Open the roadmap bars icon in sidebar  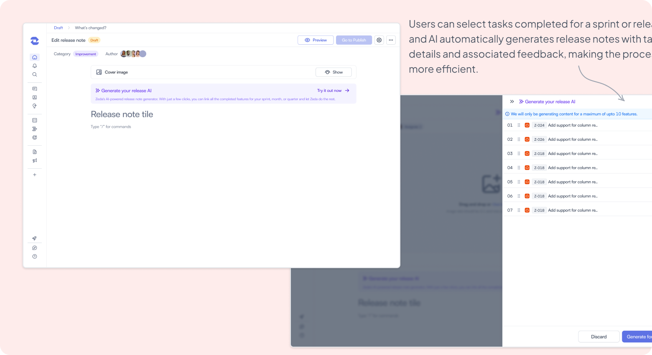[35, 129]
